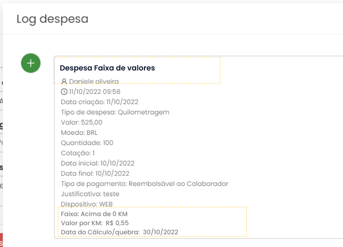The image size is (343, 247).
Task: Select the Valor: 525,00 entry
Action: (x=82, y=123)
